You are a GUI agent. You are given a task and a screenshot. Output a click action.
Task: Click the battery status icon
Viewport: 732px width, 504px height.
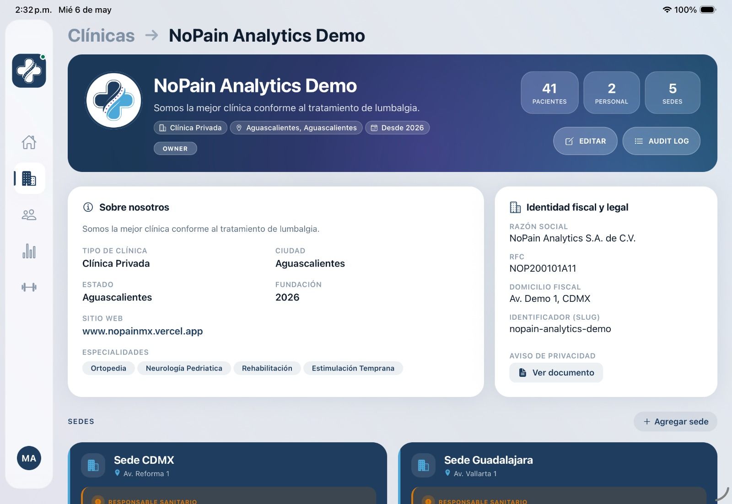point(708,10)
